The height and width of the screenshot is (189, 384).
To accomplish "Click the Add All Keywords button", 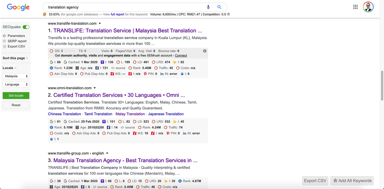I will coord(352,181).
